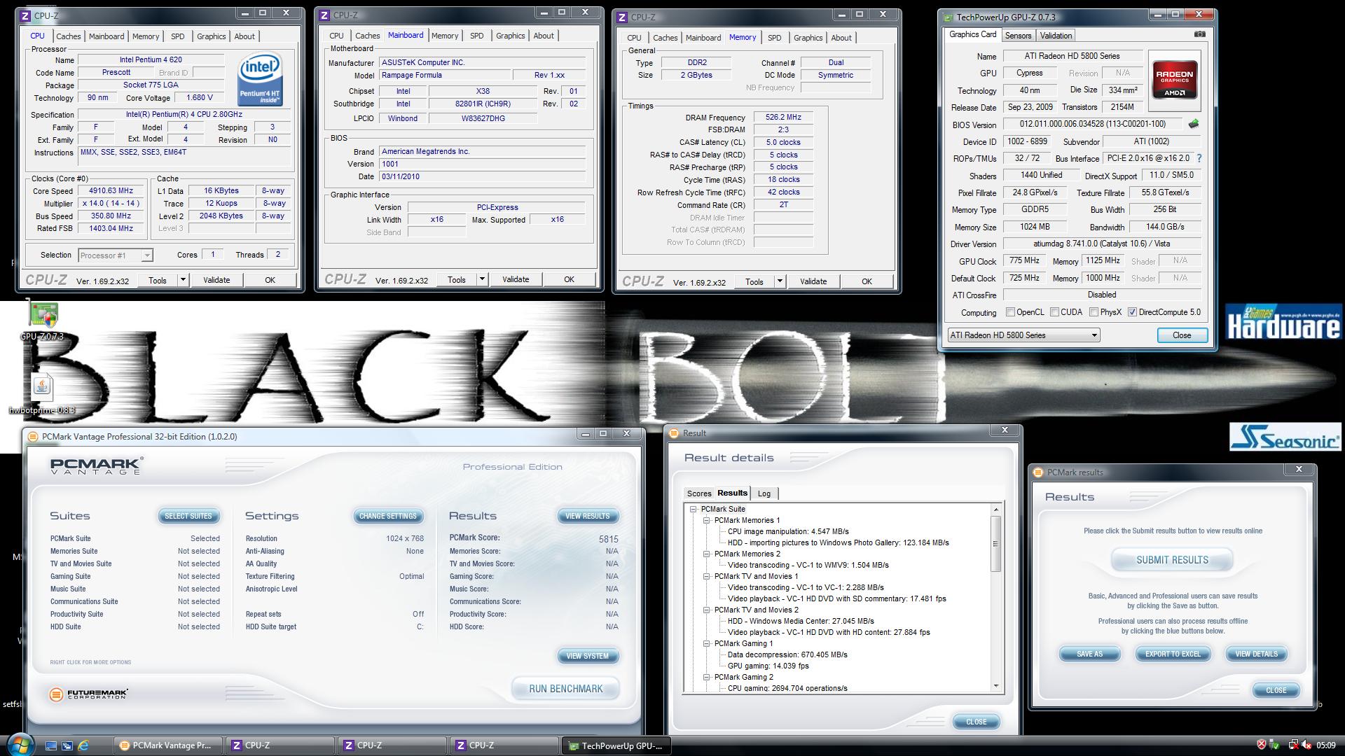This screenshot has width=1345, height=756.
Task: Click VIEW SYSTEM button
Action: [587, 656]
